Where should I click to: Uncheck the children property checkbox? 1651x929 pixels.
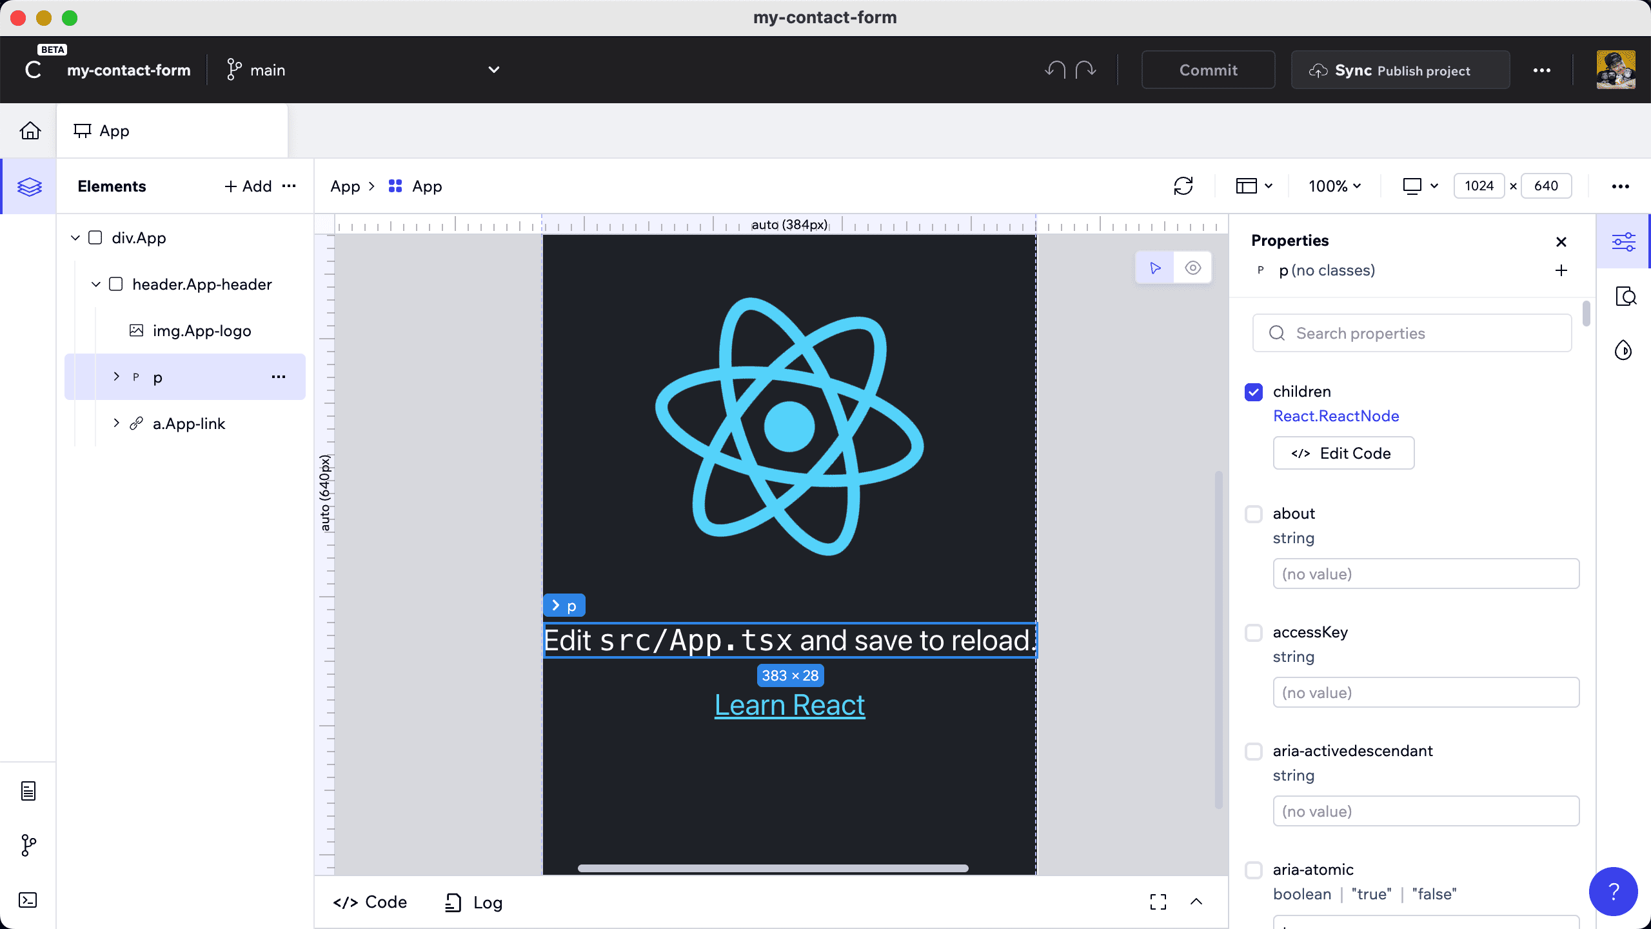point(1254,392)
